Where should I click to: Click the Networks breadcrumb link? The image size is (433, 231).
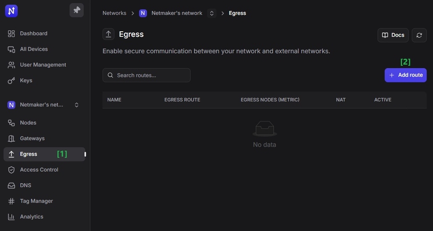pos(114,13)
